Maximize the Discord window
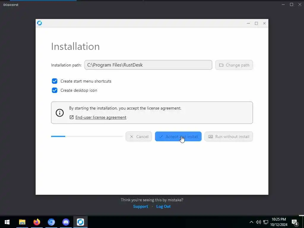 pos(292,4)
